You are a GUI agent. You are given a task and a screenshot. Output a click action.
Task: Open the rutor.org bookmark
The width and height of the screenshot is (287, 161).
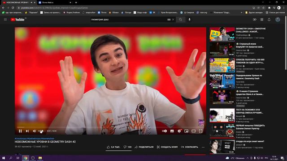coord(202,13)
